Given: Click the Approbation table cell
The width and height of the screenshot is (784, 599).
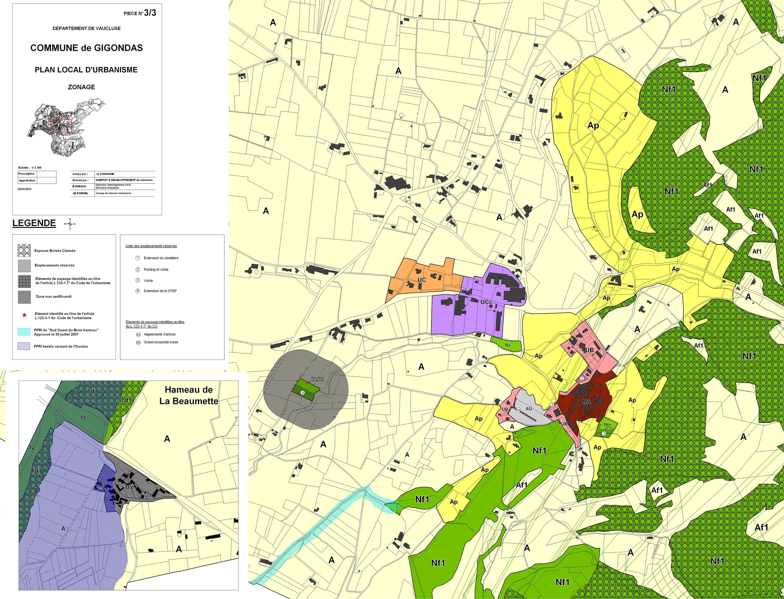Looking at the screenshot, I should pyautogui.click(x=27, y=180).
